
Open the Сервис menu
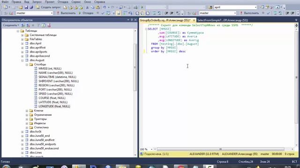[76, 2]
